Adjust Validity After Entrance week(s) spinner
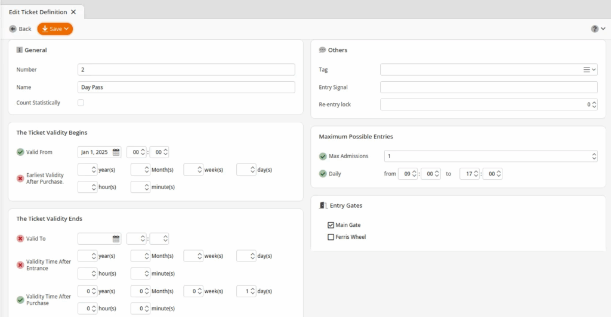The image size is (611, 317). 199,256
